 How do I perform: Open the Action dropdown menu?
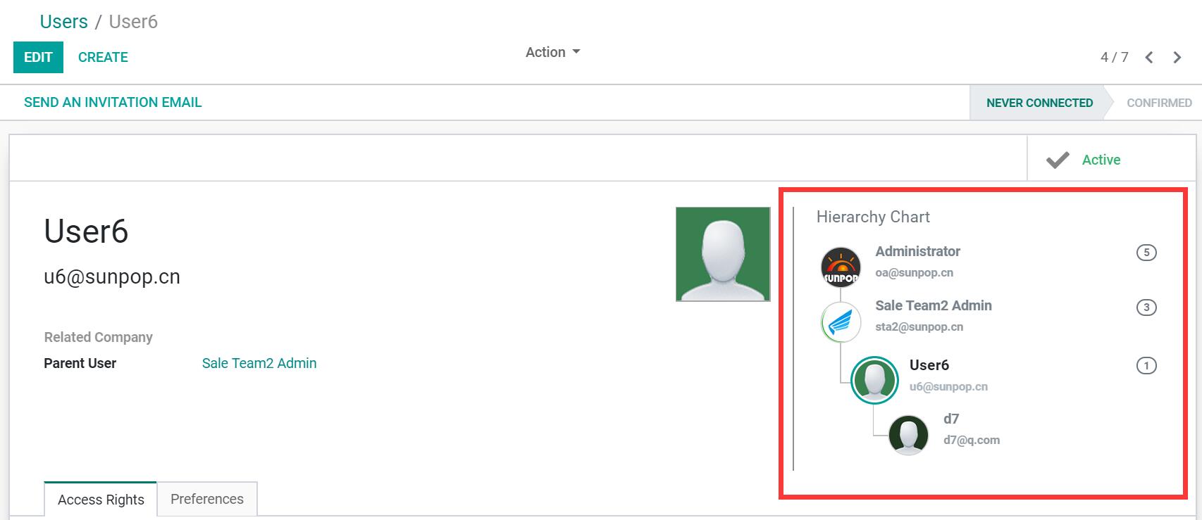552,52
